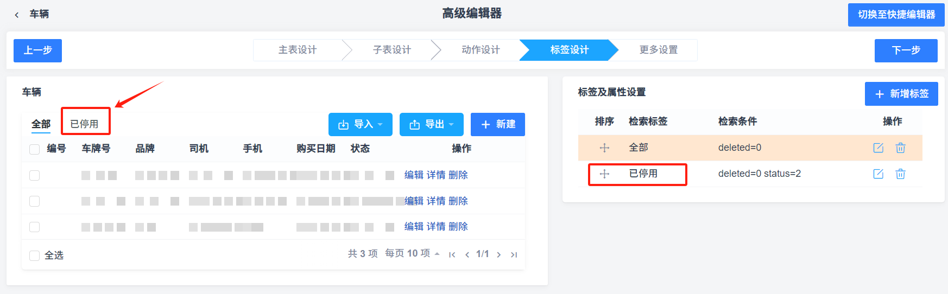Open the 主表设计 step
Image resolution: width=948 pixels, height=294 pixels.
(x=298, y=50)
